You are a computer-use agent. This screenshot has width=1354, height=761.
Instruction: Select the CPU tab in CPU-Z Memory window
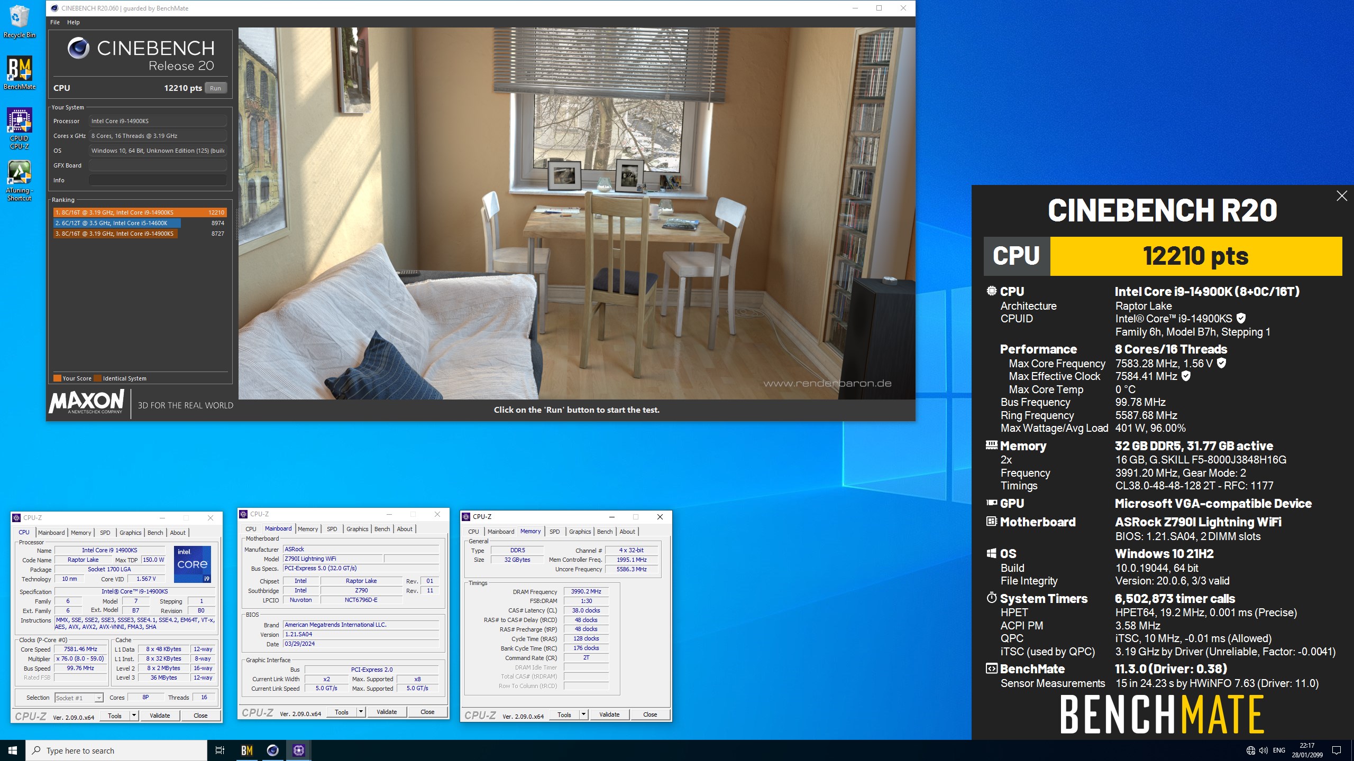[x=473, y=532]
